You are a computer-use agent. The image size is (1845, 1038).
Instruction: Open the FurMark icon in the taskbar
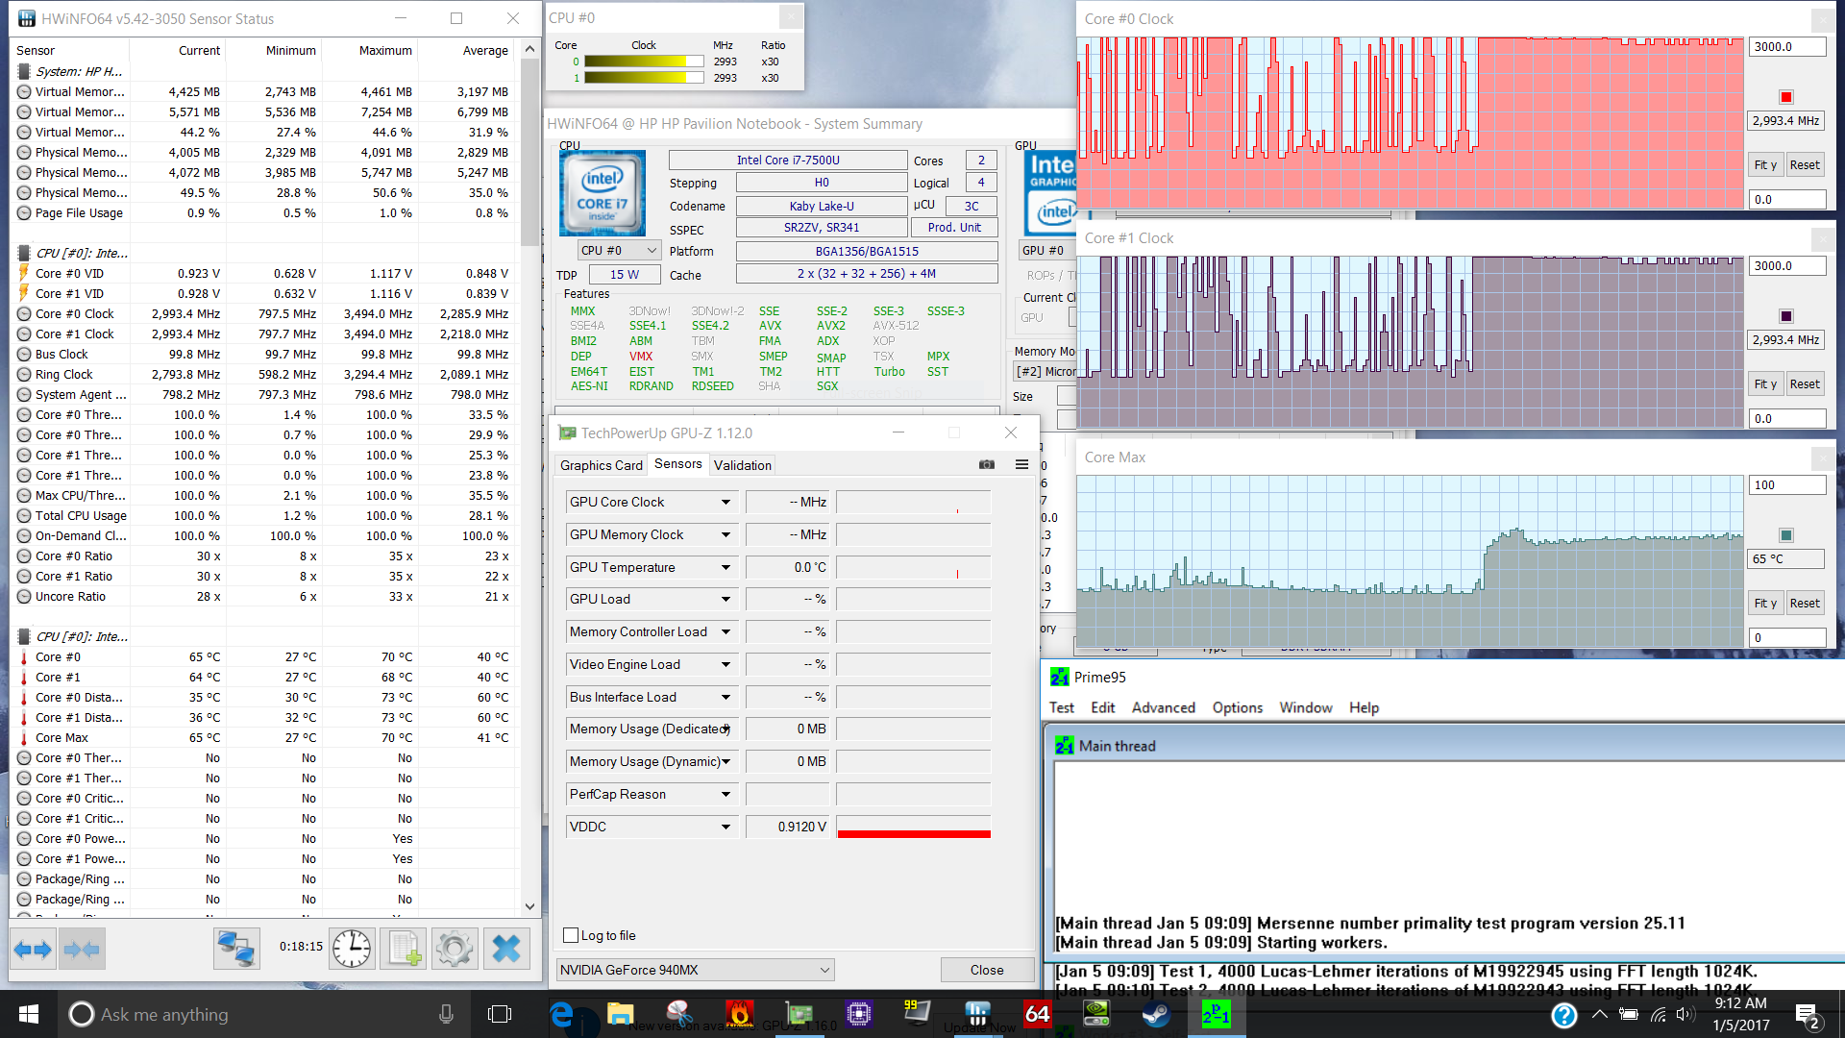point(739,1013)
